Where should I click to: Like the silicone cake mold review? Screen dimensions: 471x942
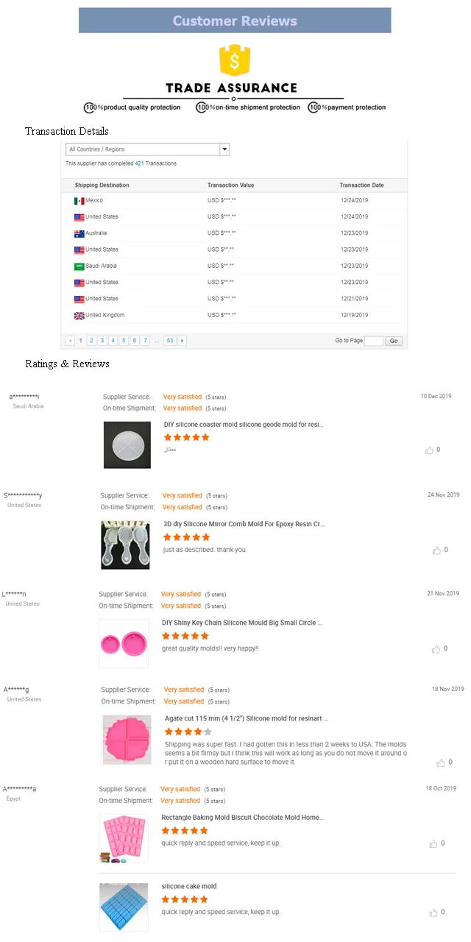(x=433, y=913)
